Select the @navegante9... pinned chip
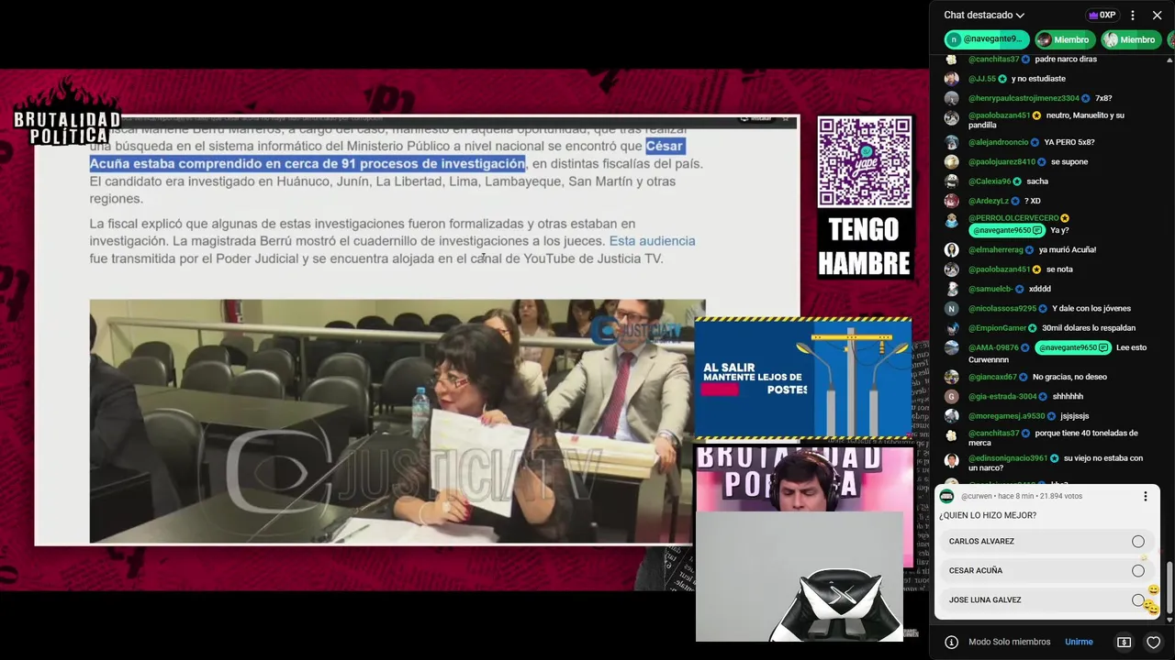Viewport: 1175px width, 660px height. [986, 39]
